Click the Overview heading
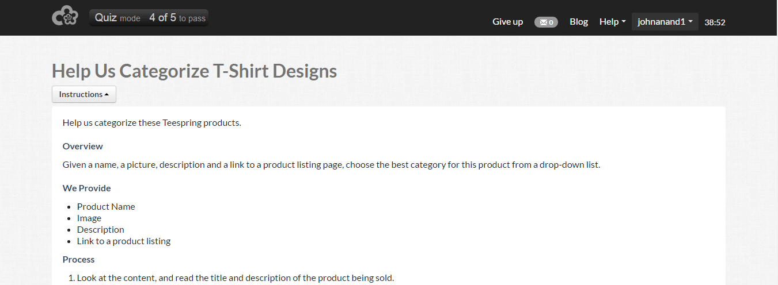The width and height of the screenshot is (778, 285). 83,146
